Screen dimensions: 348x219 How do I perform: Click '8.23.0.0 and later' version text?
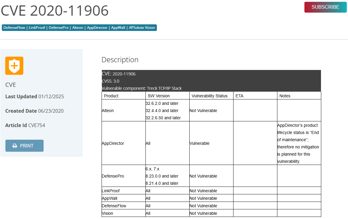pos(162,176)
